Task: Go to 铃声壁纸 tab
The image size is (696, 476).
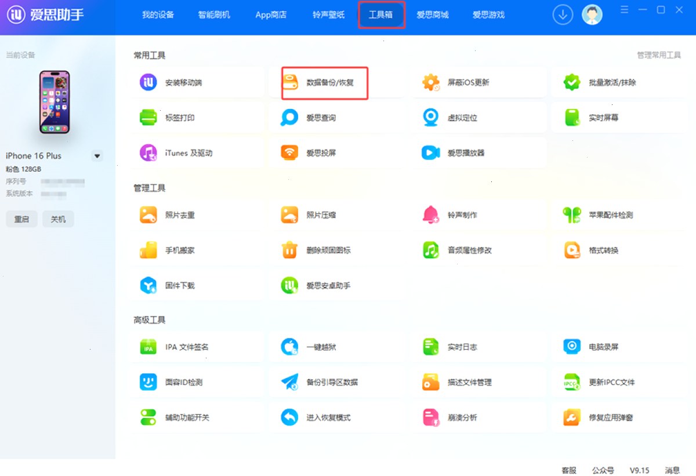Action: [328, 15]
